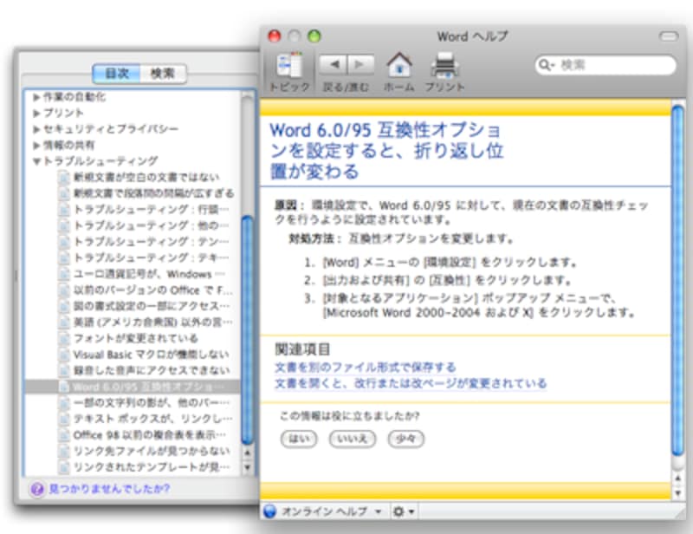Open topic Office 98 以前の複合表を表示
Screen dimensions: 693x534
click(150, 435)
